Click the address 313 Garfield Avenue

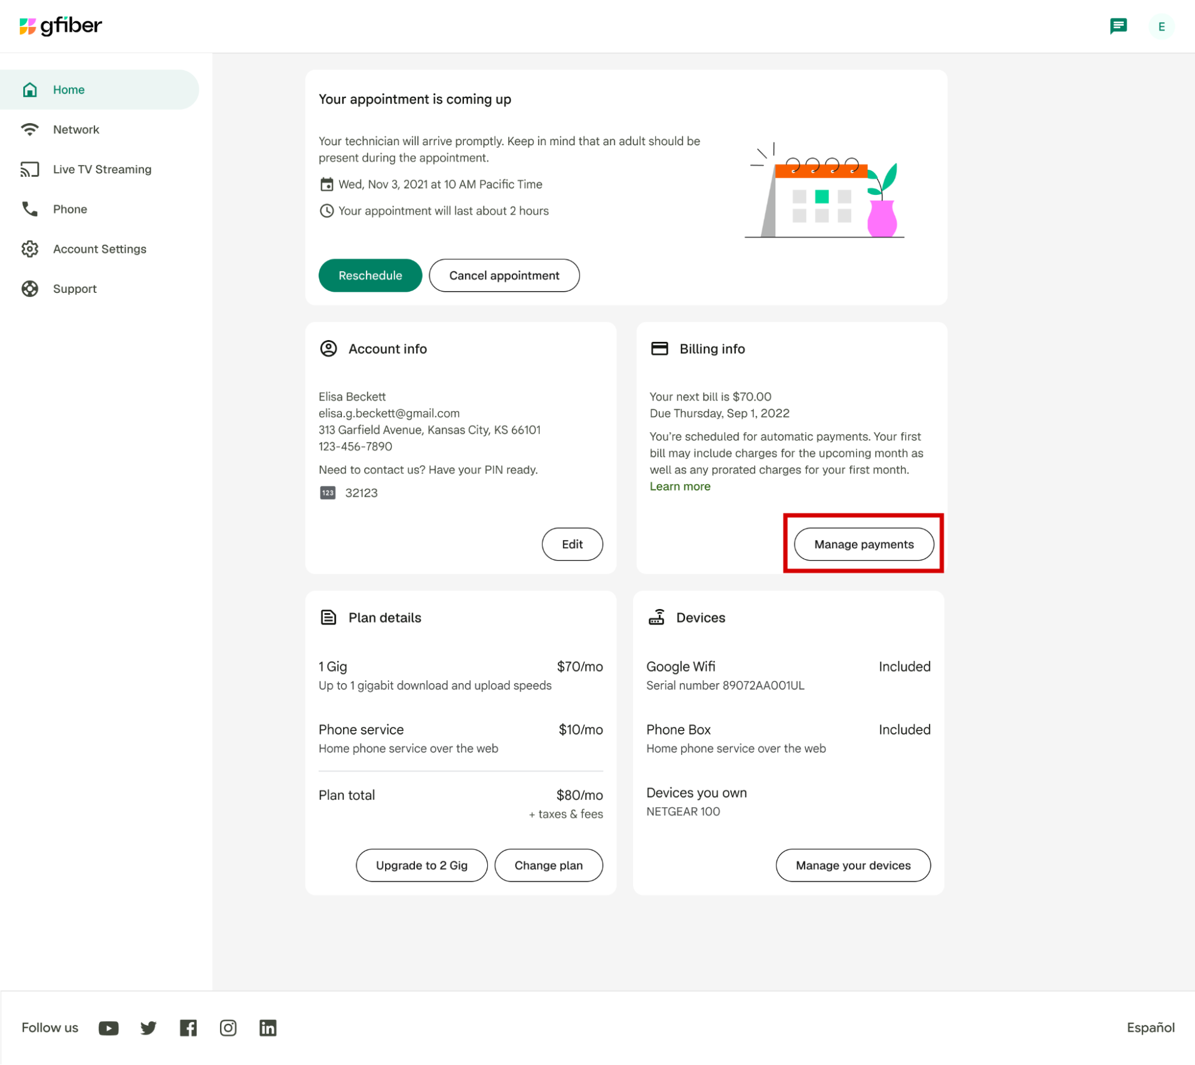click(x=429, y=430)
